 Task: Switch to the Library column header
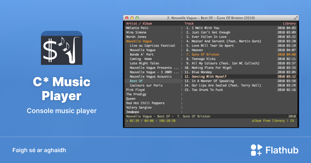289,23
